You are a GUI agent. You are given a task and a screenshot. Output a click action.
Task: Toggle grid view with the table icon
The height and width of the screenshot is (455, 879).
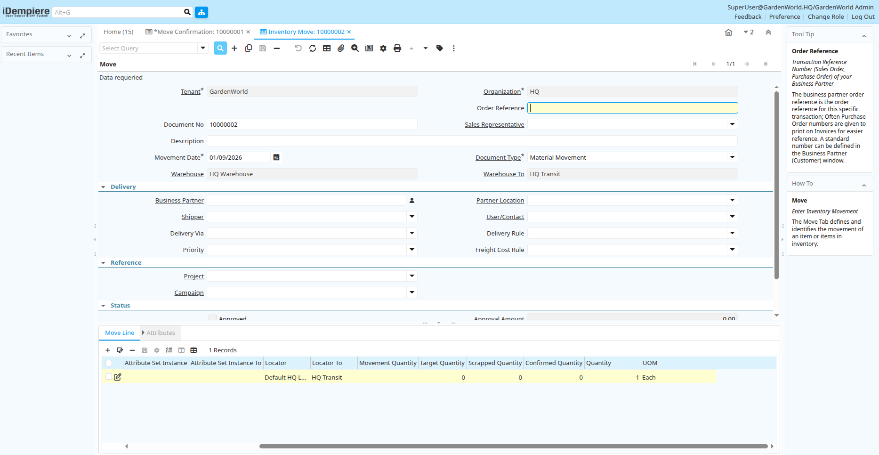click(327, 48)
